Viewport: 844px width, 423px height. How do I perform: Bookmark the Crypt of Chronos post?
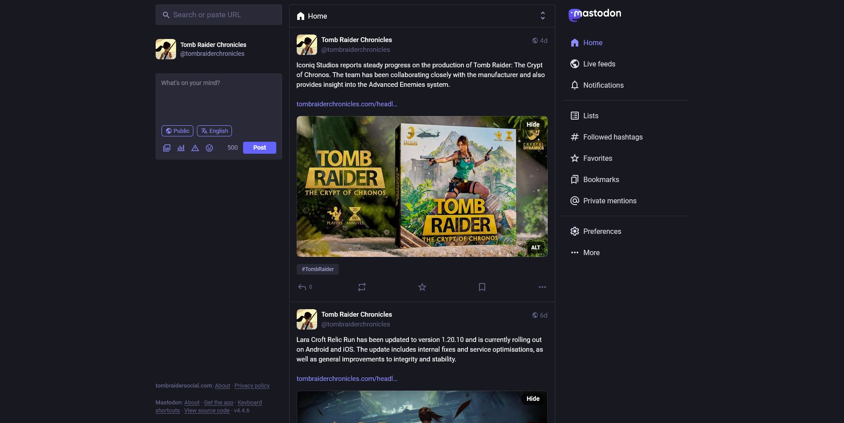pos(482,287)
